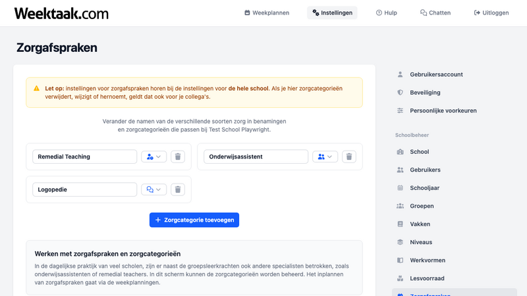Delete the Remedial Teaching category

pos(178,157)
